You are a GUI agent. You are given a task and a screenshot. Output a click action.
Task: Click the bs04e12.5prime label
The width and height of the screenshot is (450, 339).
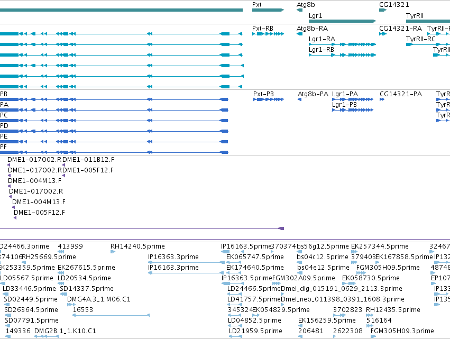coord(323,268)
